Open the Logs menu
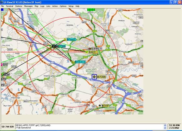The width and height of the screenshot is (182, 131). point(42,6)
